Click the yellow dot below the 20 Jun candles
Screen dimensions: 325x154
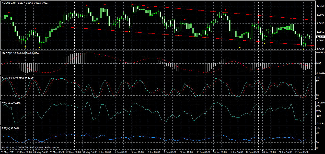(x=264, y=44)
